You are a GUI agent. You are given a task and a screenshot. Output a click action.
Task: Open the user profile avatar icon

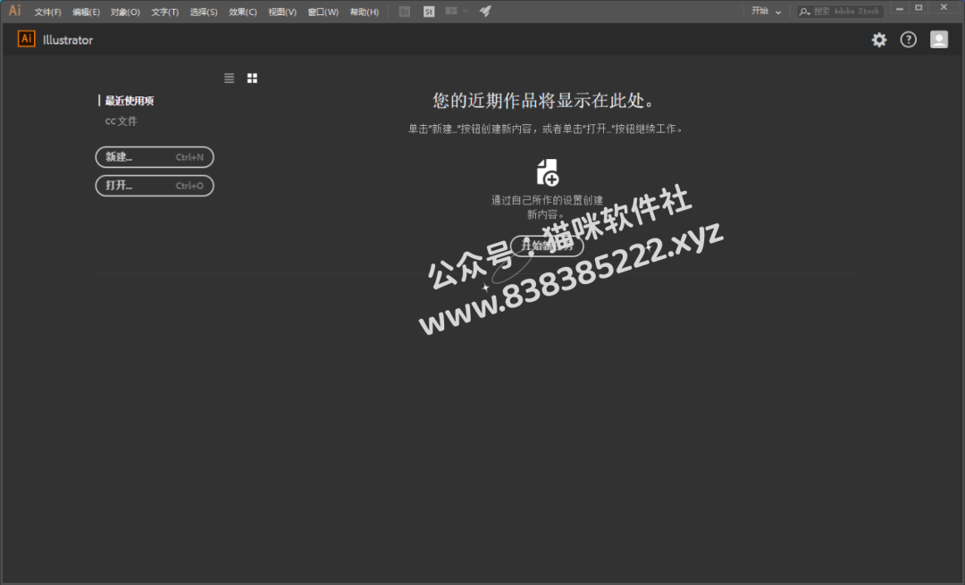[x=938, y=40]
